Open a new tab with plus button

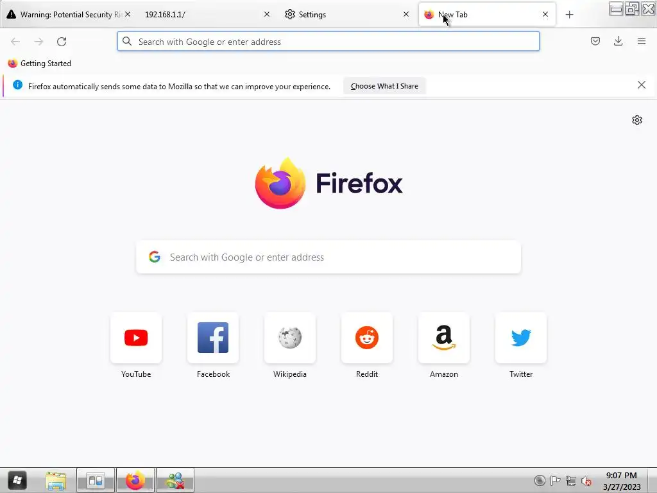[569, 15]
